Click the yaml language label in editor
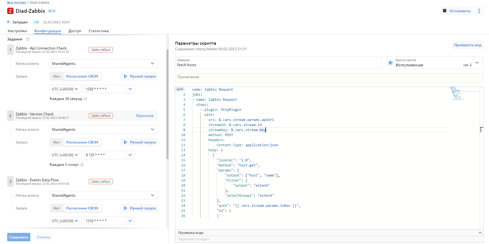489x244 pixels. 180,89
